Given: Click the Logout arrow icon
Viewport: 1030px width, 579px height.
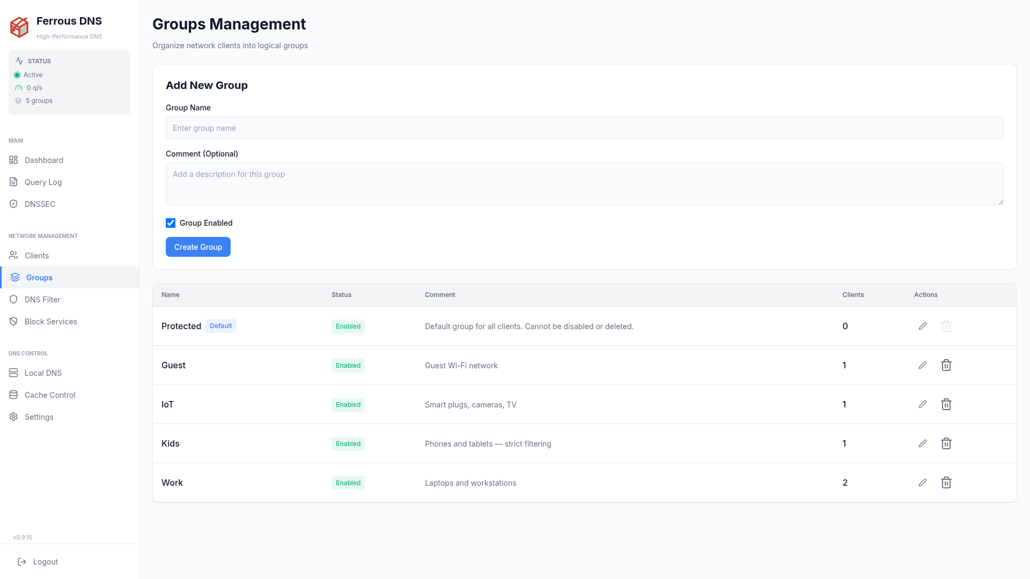Looking at the screenshot, I should [x=22, y=561].
